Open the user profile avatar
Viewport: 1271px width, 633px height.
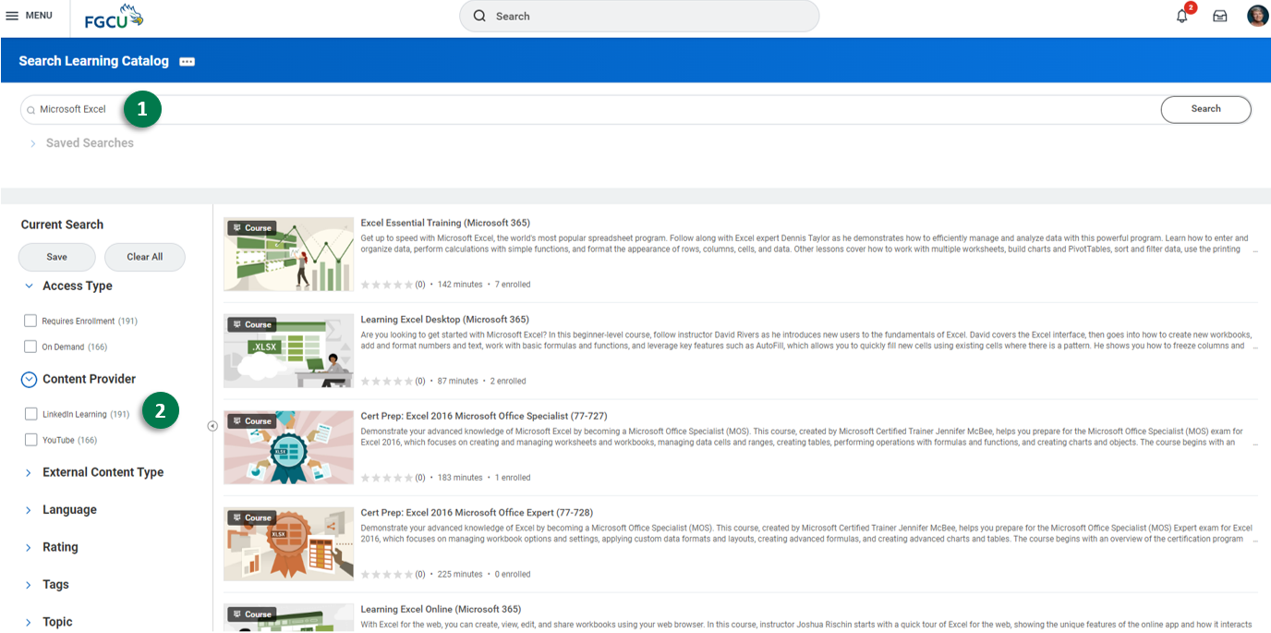coord(1257,16)
